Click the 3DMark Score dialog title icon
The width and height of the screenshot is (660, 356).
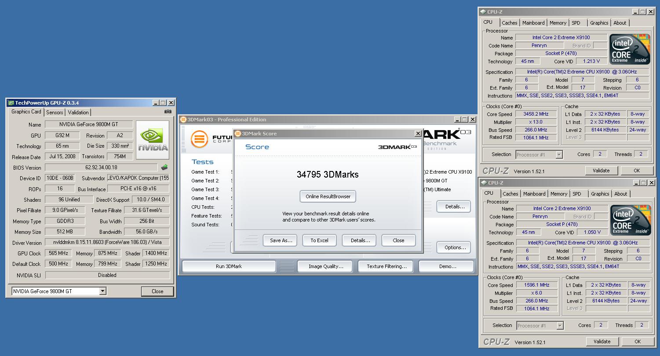(x=238, y=134)
